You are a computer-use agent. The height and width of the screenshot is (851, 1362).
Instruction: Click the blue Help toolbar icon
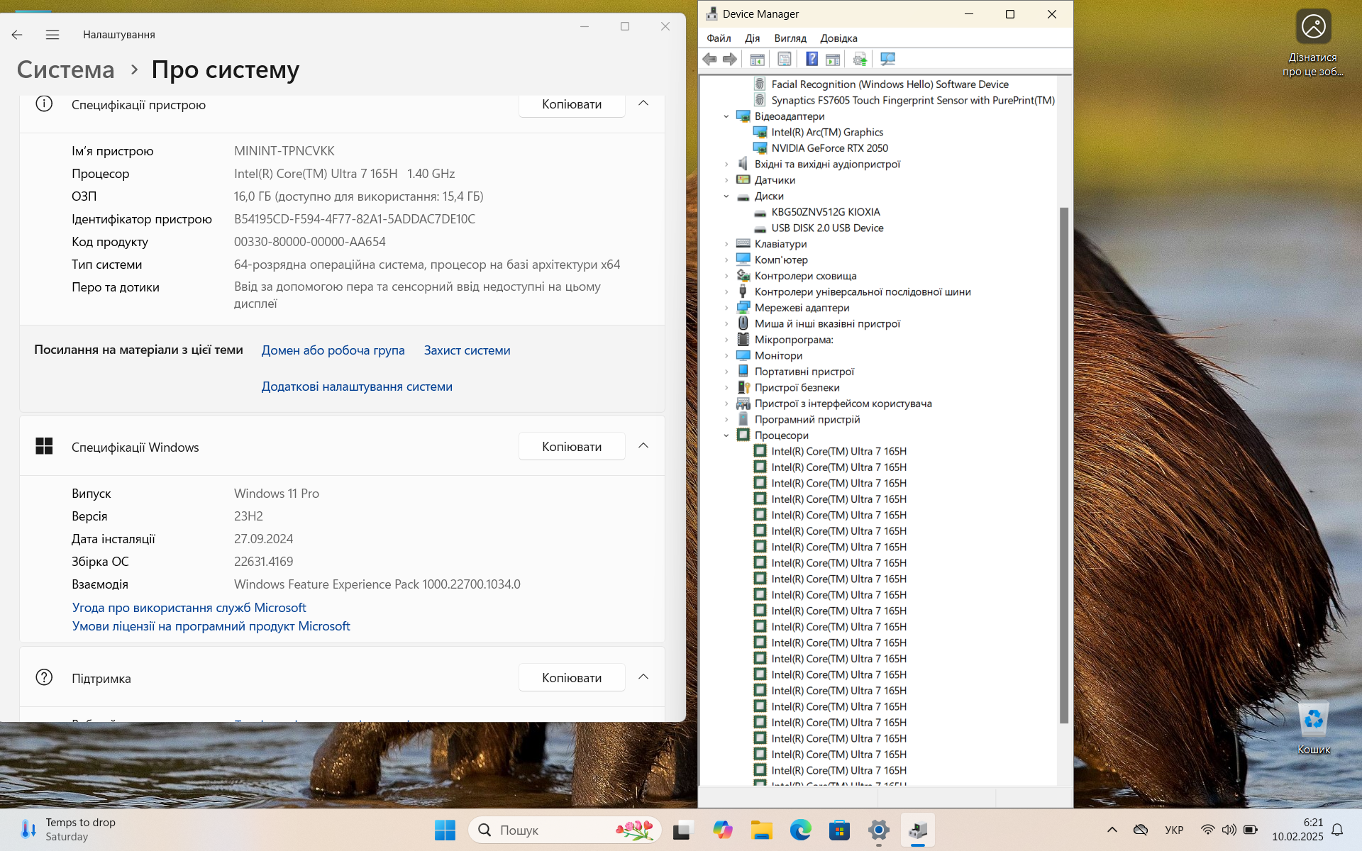[812, 59]
